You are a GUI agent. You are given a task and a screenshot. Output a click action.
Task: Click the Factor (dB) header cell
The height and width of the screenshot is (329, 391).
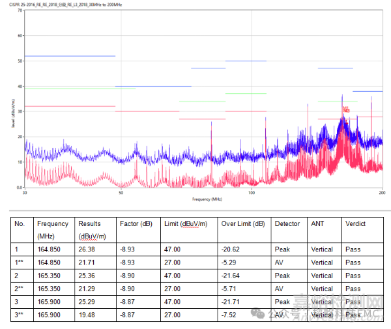136,224
